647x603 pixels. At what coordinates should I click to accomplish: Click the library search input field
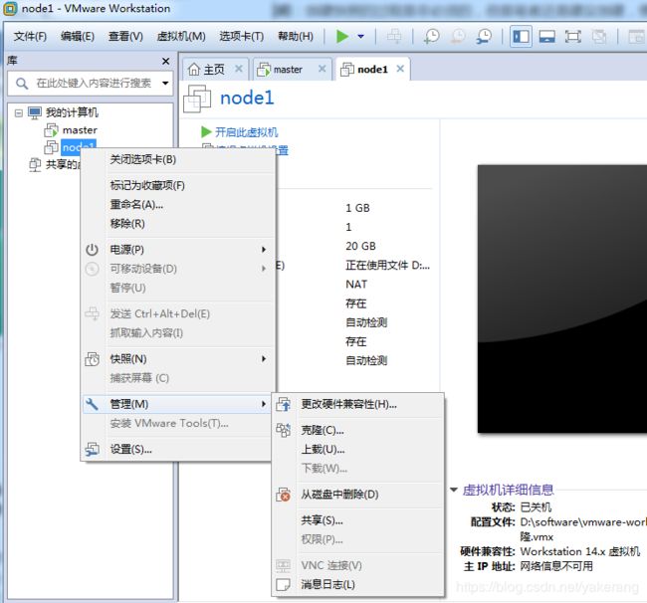(x=90, y=84)
